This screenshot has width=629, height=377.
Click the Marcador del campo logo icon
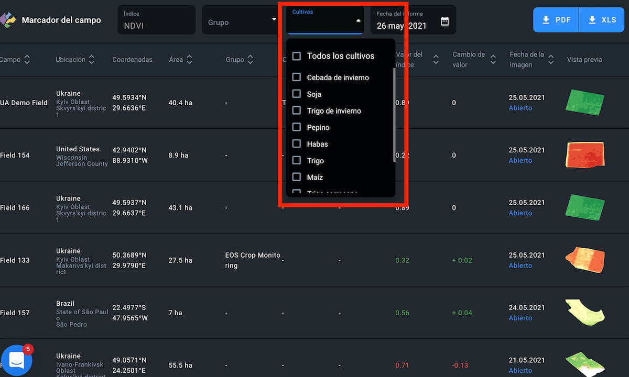pos(8,20)
